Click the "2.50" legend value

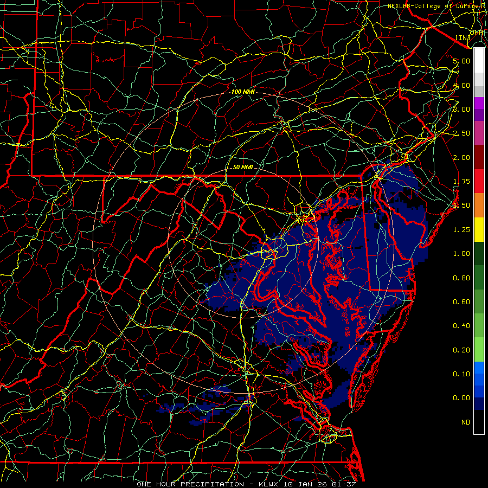(461, 133)
